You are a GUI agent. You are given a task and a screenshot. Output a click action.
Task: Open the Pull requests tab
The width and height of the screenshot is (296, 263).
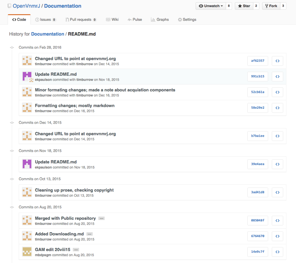pos(81,20)
